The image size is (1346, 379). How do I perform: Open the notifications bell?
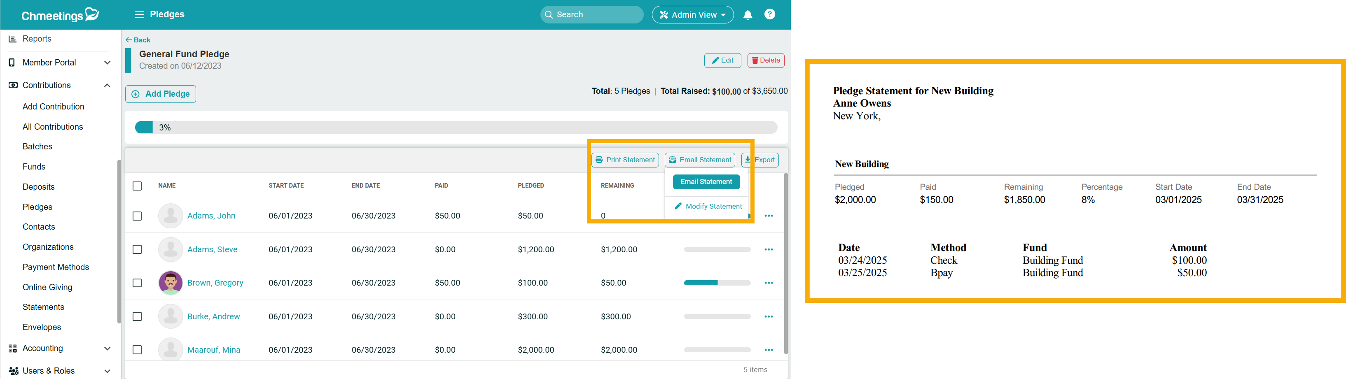click(x=748, y=15)
